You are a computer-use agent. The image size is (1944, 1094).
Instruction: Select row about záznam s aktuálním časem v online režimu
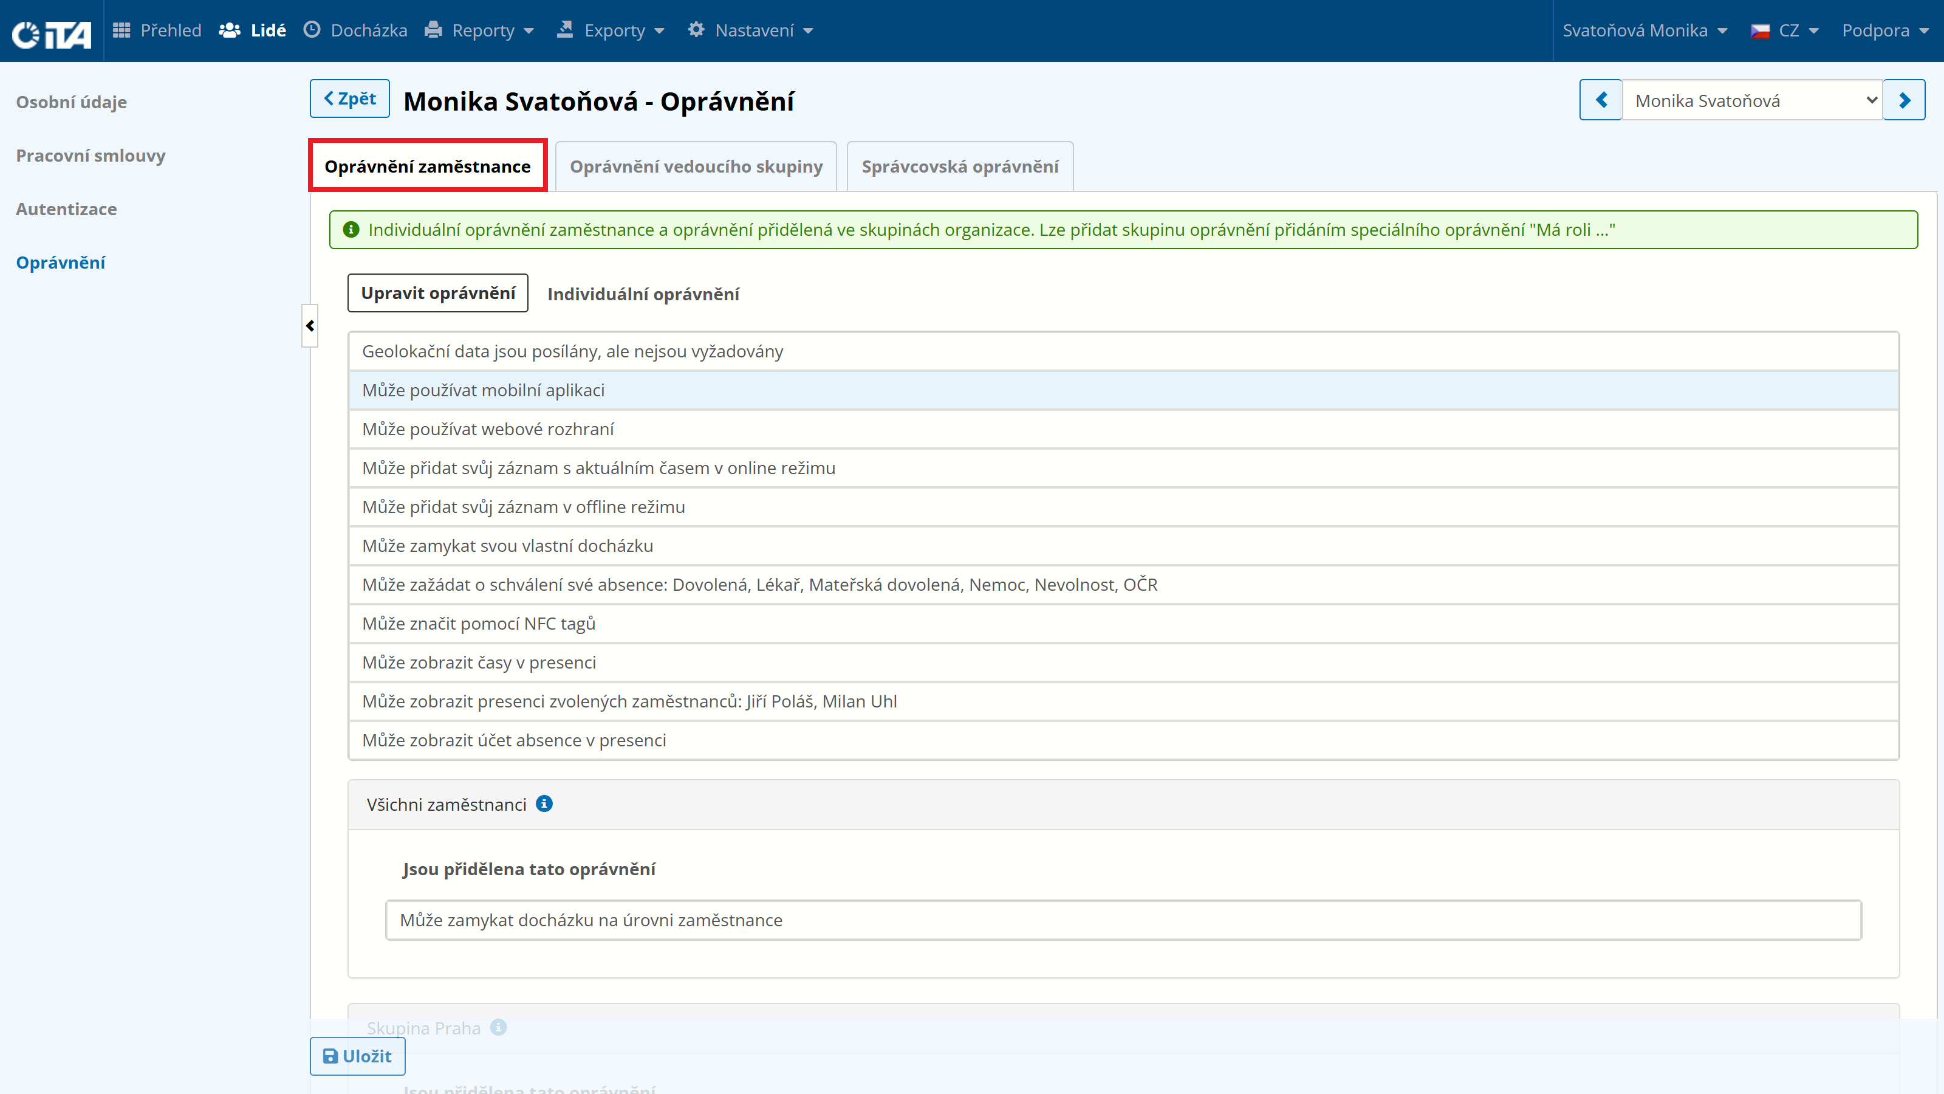[1123, 468]
